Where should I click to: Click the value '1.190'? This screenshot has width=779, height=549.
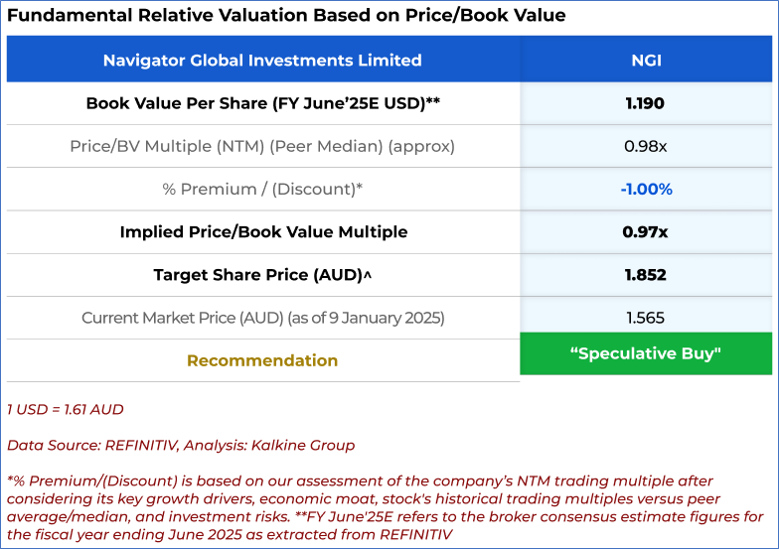(x=645, y=103)
